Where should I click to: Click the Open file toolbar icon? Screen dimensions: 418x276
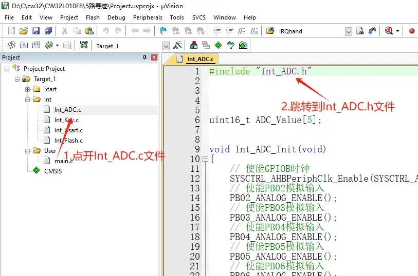24,31
